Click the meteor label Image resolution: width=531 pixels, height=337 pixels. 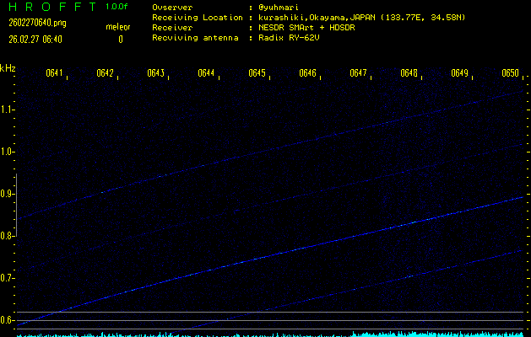(118, 27)
